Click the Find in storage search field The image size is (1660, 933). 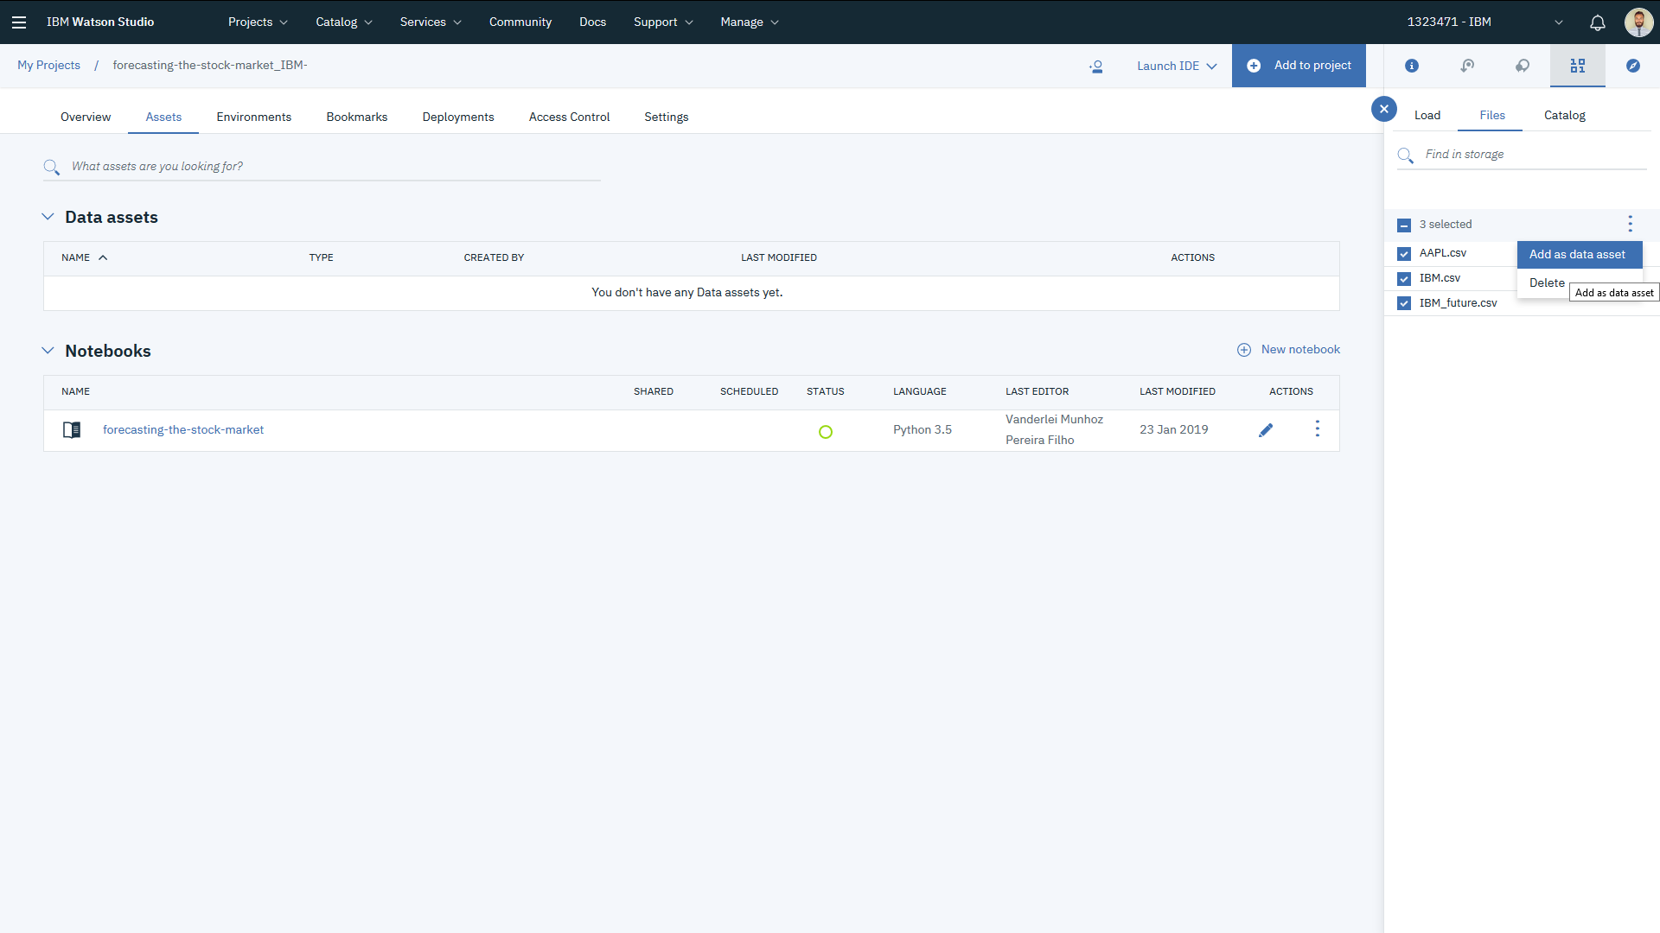pyautogui.click(x=1530, y=155)
